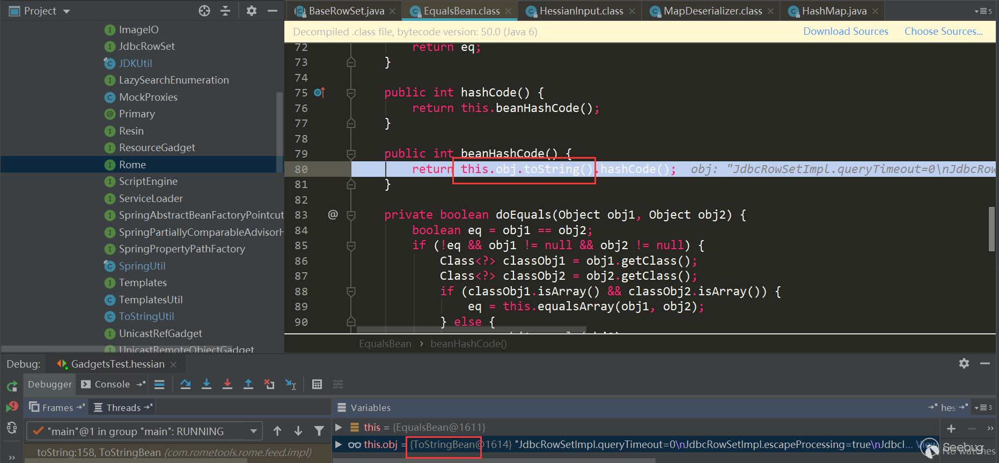Screen dimensions: 999x463
Task: Click the add watch plus icon
Action: click(x=951, y=428)
